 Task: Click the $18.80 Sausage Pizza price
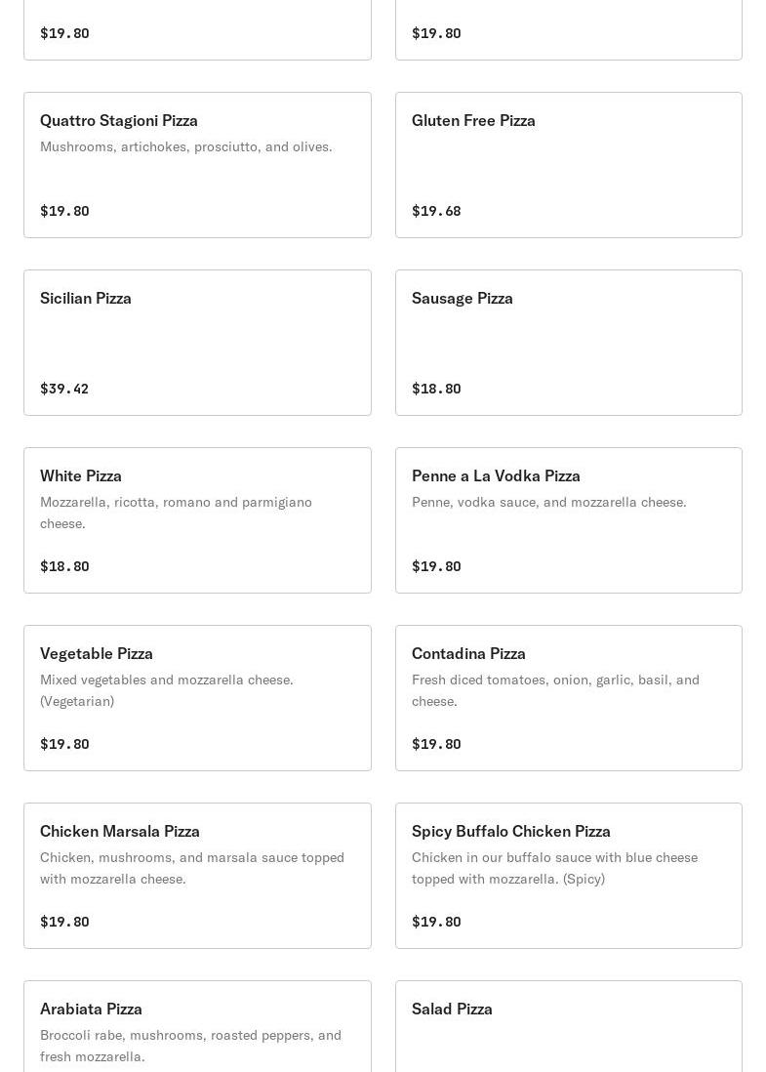point(436,389)
